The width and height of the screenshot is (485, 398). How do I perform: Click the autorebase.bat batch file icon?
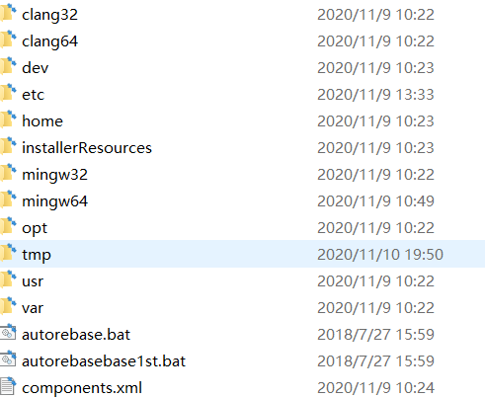8,332
